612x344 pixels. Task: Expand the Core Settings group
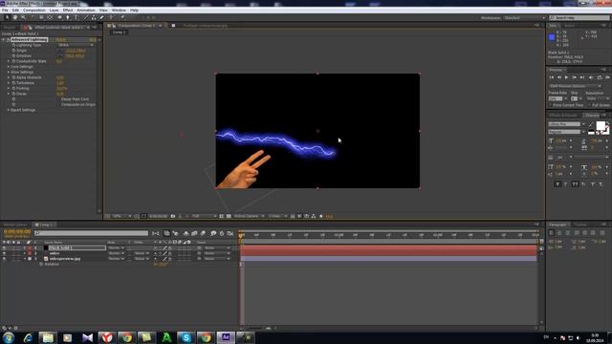(9, 67)
